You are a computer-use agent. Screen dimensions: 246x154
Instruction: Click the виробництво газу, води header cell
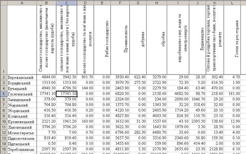(178, 40)
